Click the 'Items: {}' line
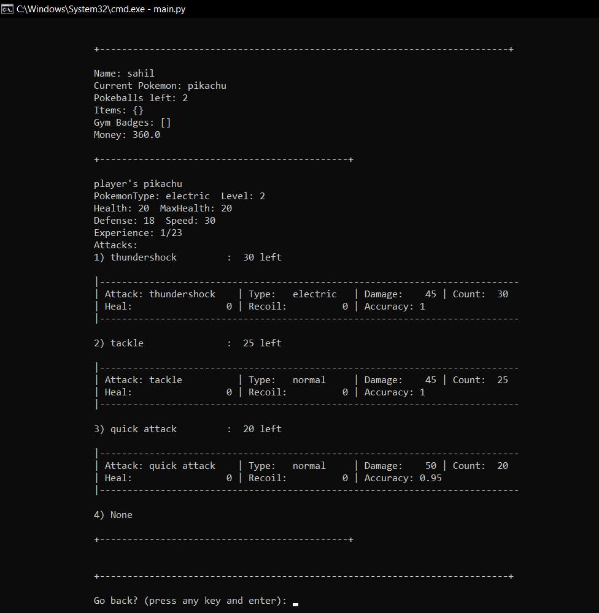 point(118,110)
